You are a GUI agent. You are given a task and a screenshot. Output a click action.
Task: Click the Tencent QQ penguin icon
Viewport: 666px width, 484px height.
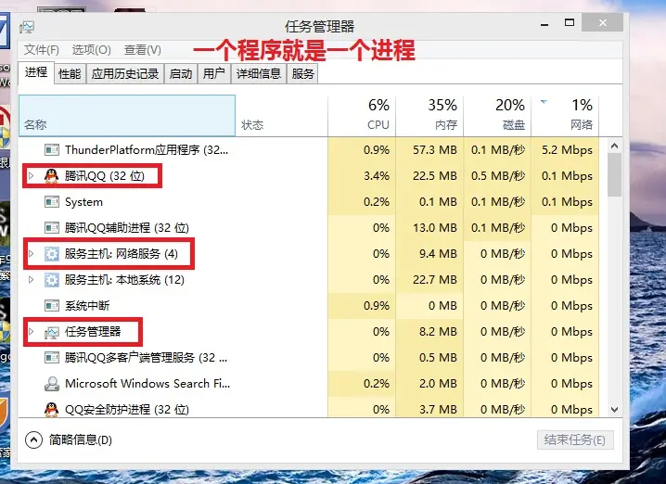(x=51, y=176)
